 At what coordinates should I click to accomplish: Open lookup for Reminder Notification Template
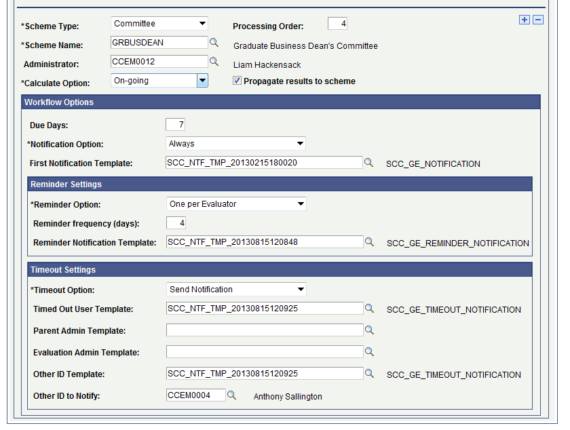(x=369, y=241)
